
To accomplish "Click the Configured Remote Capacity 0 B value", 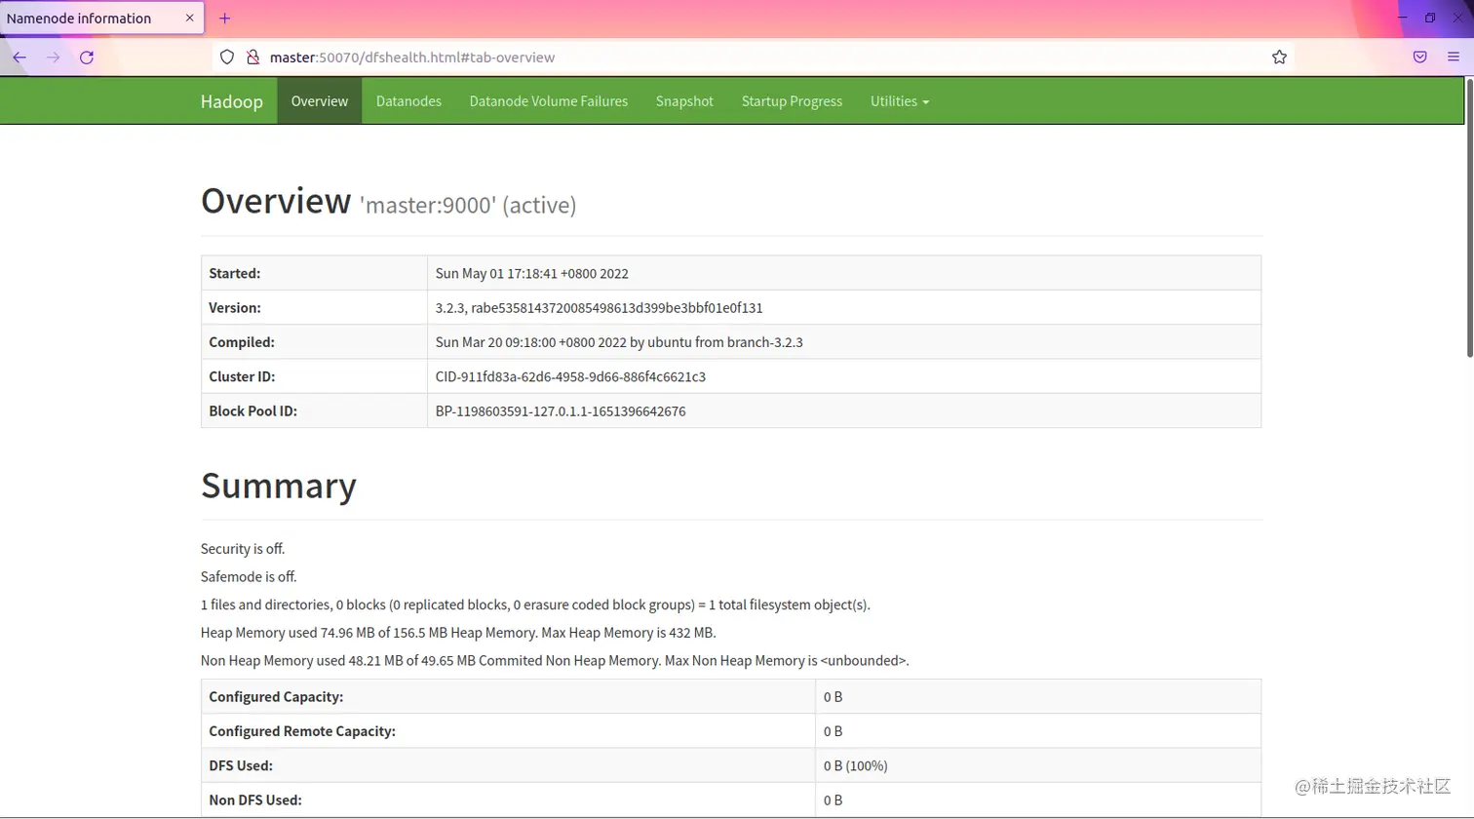I will [833, 731].
